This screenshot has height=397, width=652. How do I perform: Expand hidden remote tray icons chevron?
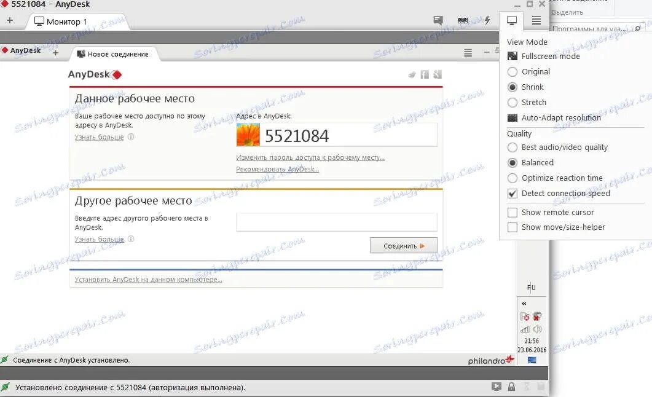click(524, 304)
